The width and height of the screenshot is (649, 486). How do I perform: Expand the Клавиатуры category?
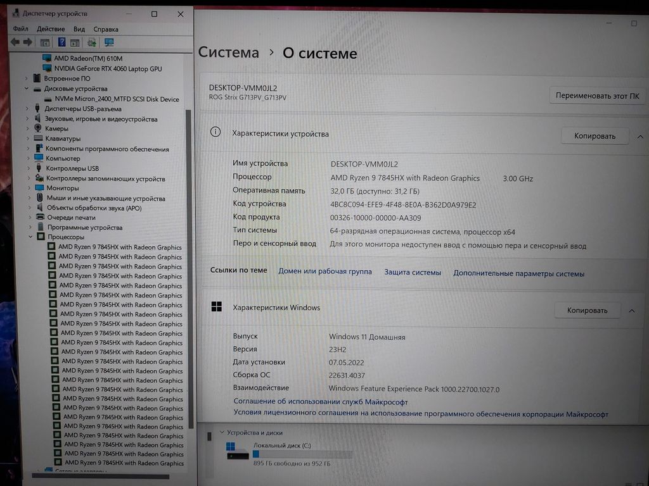27,139
